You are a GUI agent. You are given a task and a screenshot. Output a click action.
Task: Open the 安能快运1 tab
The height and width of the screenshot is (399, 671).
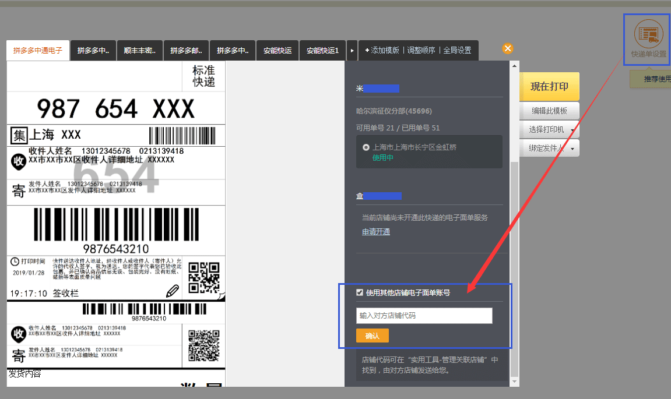coord(323,51)
